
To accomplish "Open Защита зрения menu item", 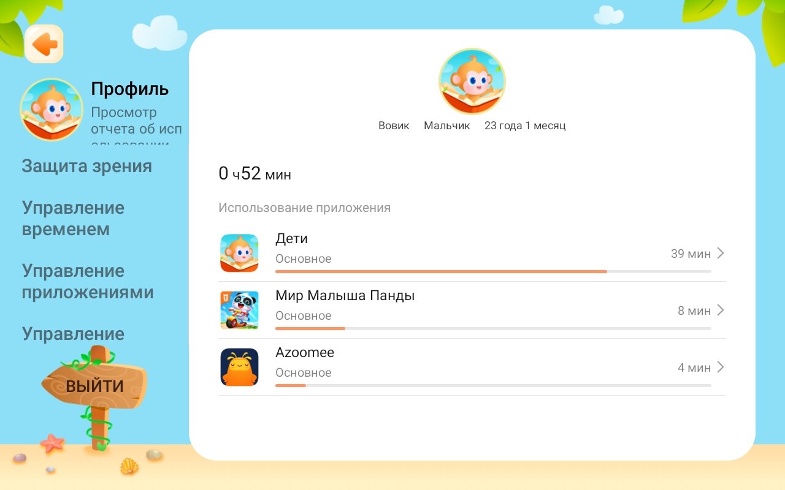I will 87,167.
